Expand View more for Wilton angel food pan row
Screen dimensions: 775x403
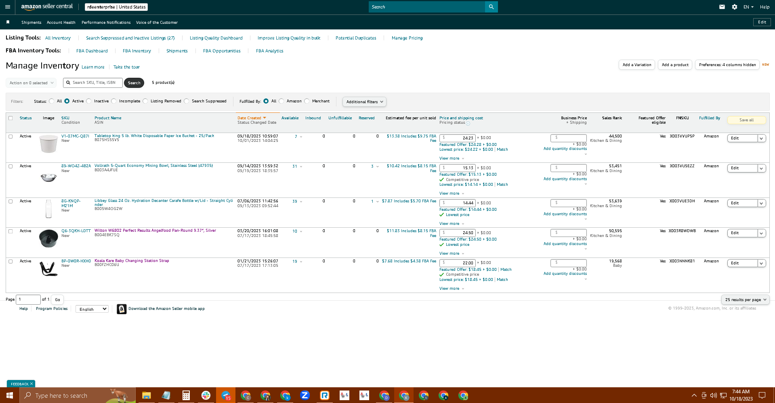(x=452, y=253)
